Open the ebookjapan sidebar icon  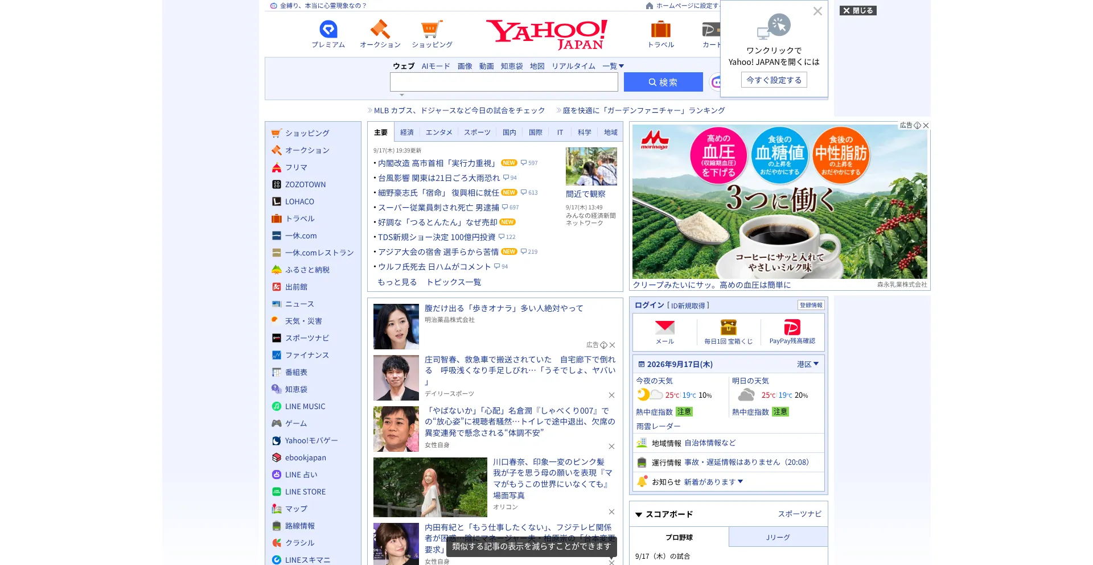277,457
